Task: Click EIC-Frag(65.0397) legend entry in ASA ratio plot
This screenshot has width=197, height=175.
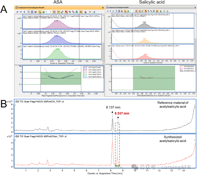Action: pos(93,74)
